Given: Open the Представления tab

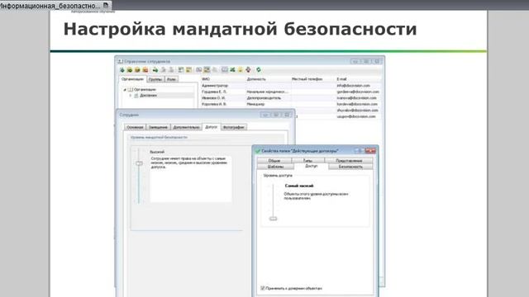Looking at the screenshot, I should (x=349, y=161).
